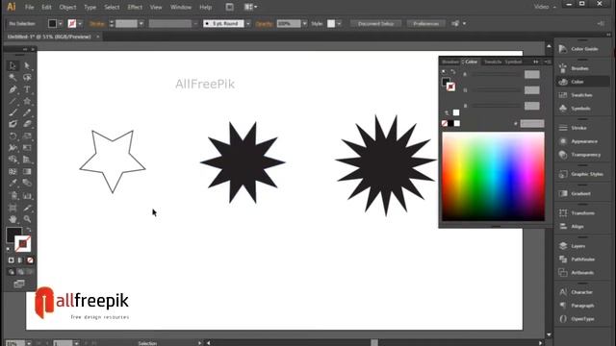Open the brush definition dropdown
Screen dimensions: 616x346
tap(248, 23)
